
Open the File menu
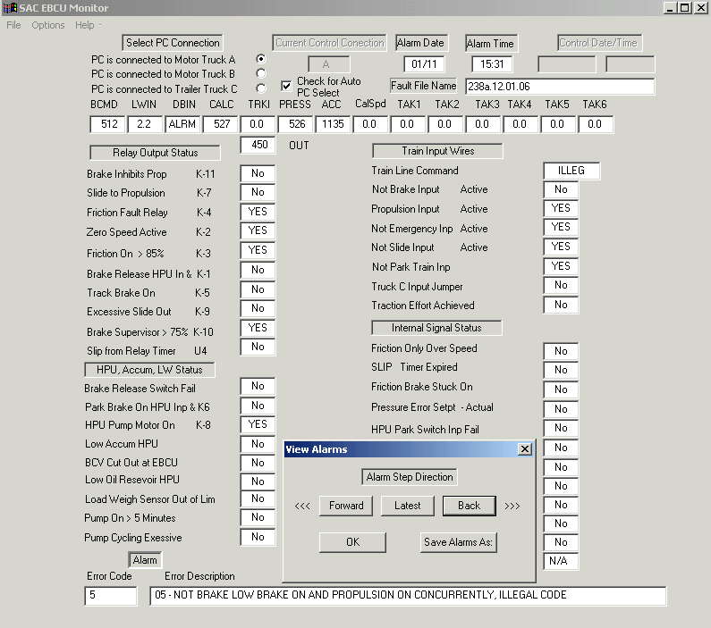tap(14, 25)
